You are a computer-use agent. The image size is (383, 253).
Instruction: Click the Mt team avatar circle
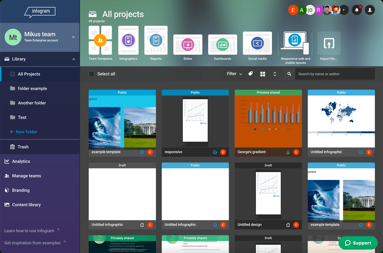(x=13, y=37)
